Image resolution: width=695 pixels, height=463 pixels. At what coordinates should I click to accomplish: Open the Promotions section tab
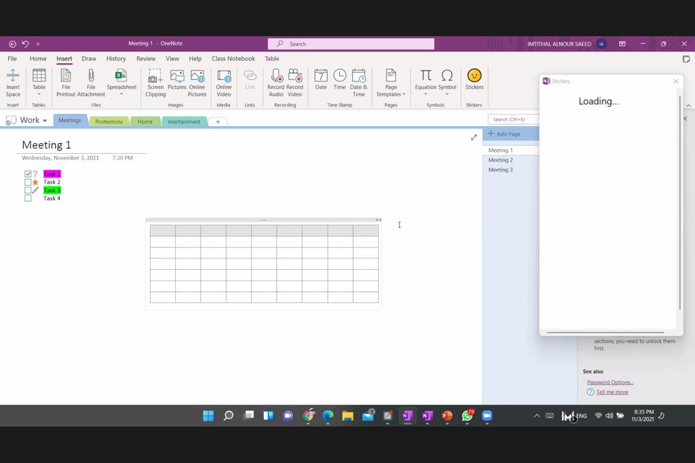109,121
